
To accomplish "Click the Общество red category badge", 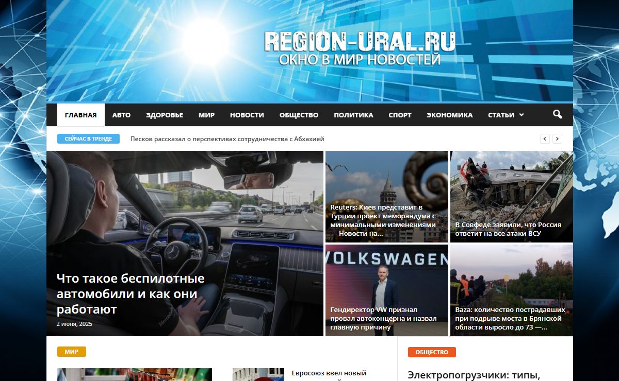I will pos(432,352).
